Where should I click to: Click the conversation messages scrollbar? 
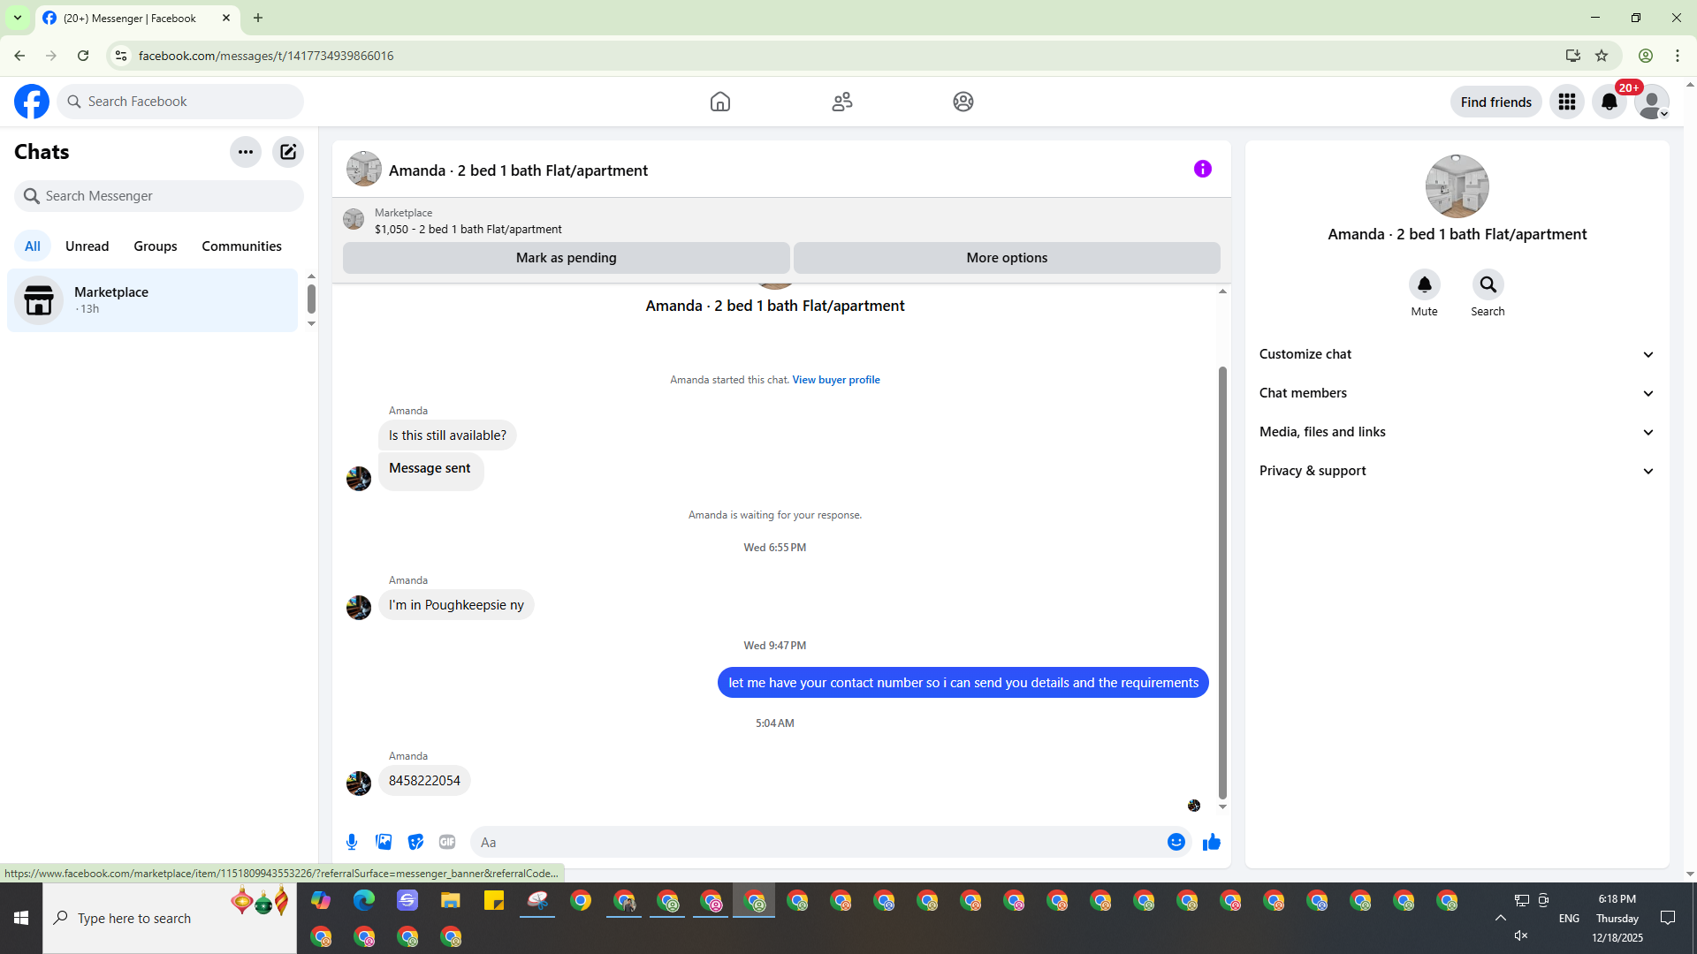(x=1222, y=583)
